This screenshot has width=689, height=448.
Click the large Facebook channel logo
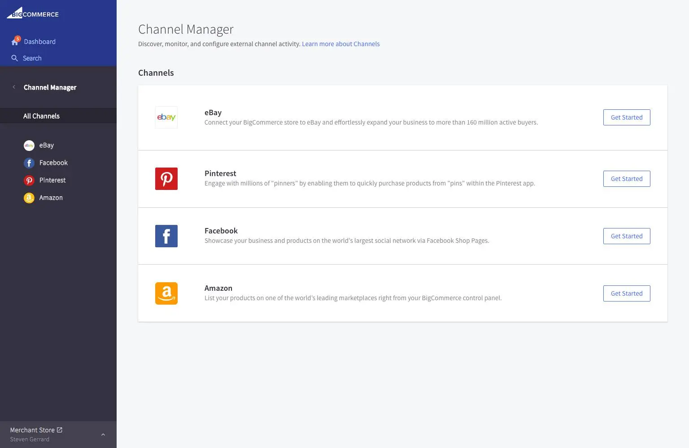pos(166,236)
